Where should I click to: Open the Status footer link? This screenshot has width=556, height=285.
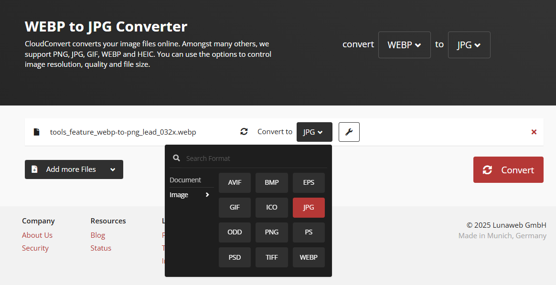tap(101, 248)
